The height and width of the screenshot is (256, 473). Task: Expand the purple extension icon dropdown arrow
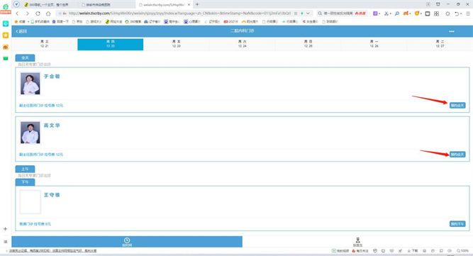click(379, 14)
